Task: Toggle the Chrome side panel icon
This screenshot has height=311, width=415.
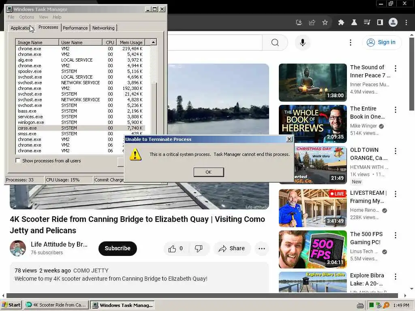Action: click(x=380, y=23)
